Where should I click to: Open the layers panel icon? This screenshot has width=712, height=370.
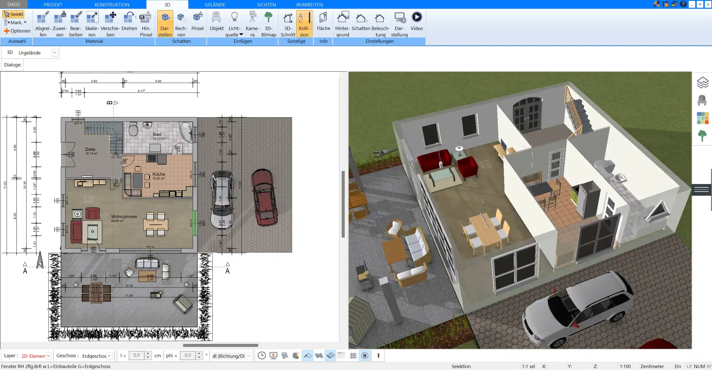point(703,83)
